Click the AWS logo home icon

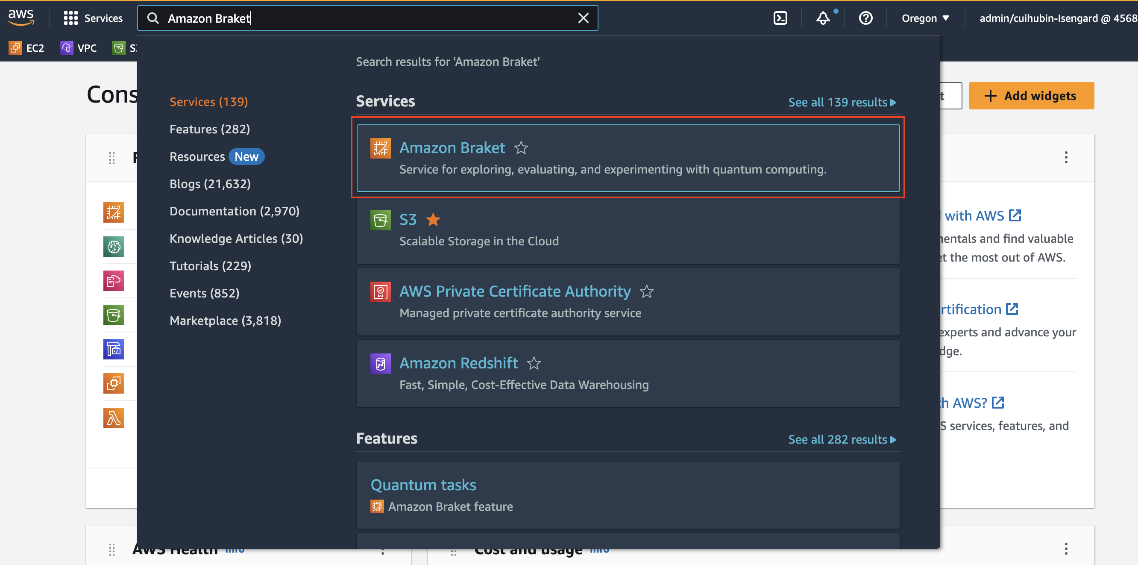(x=21, y=18)
